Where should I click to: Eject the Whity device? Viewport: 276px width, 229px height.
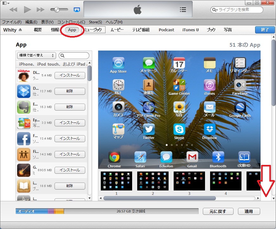(20, 30)
